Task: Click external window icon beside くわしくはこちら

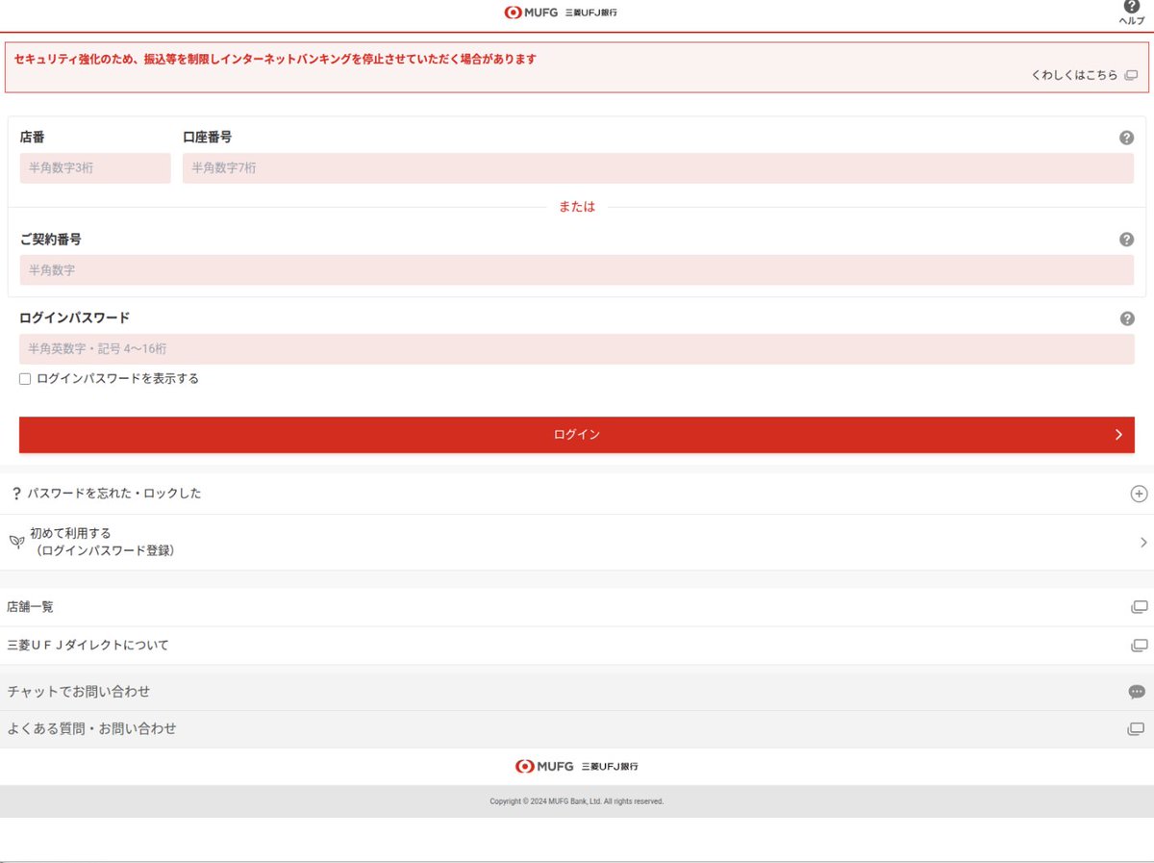Action: (x=1131, y=75)
